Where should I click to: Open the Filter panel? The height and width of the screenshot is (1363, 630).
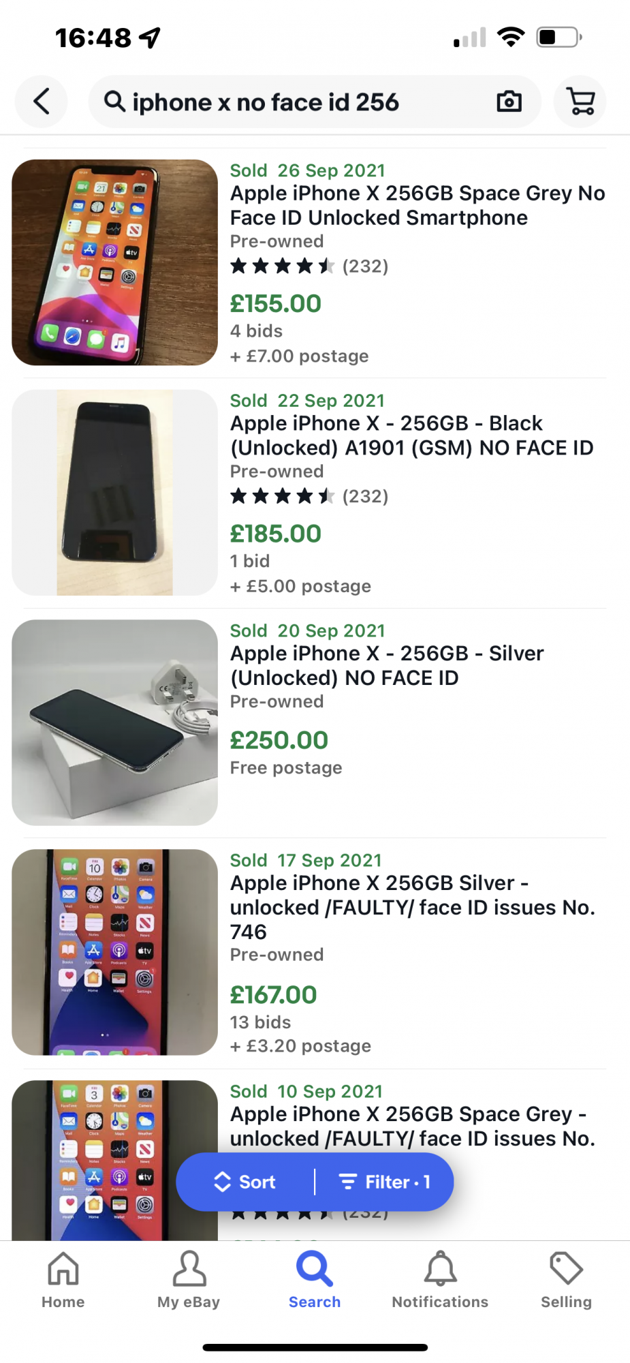coord(385,1182)
